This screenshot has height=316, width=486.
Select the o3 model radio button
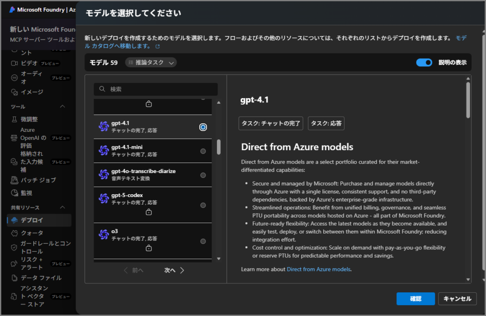pos(203,241)
